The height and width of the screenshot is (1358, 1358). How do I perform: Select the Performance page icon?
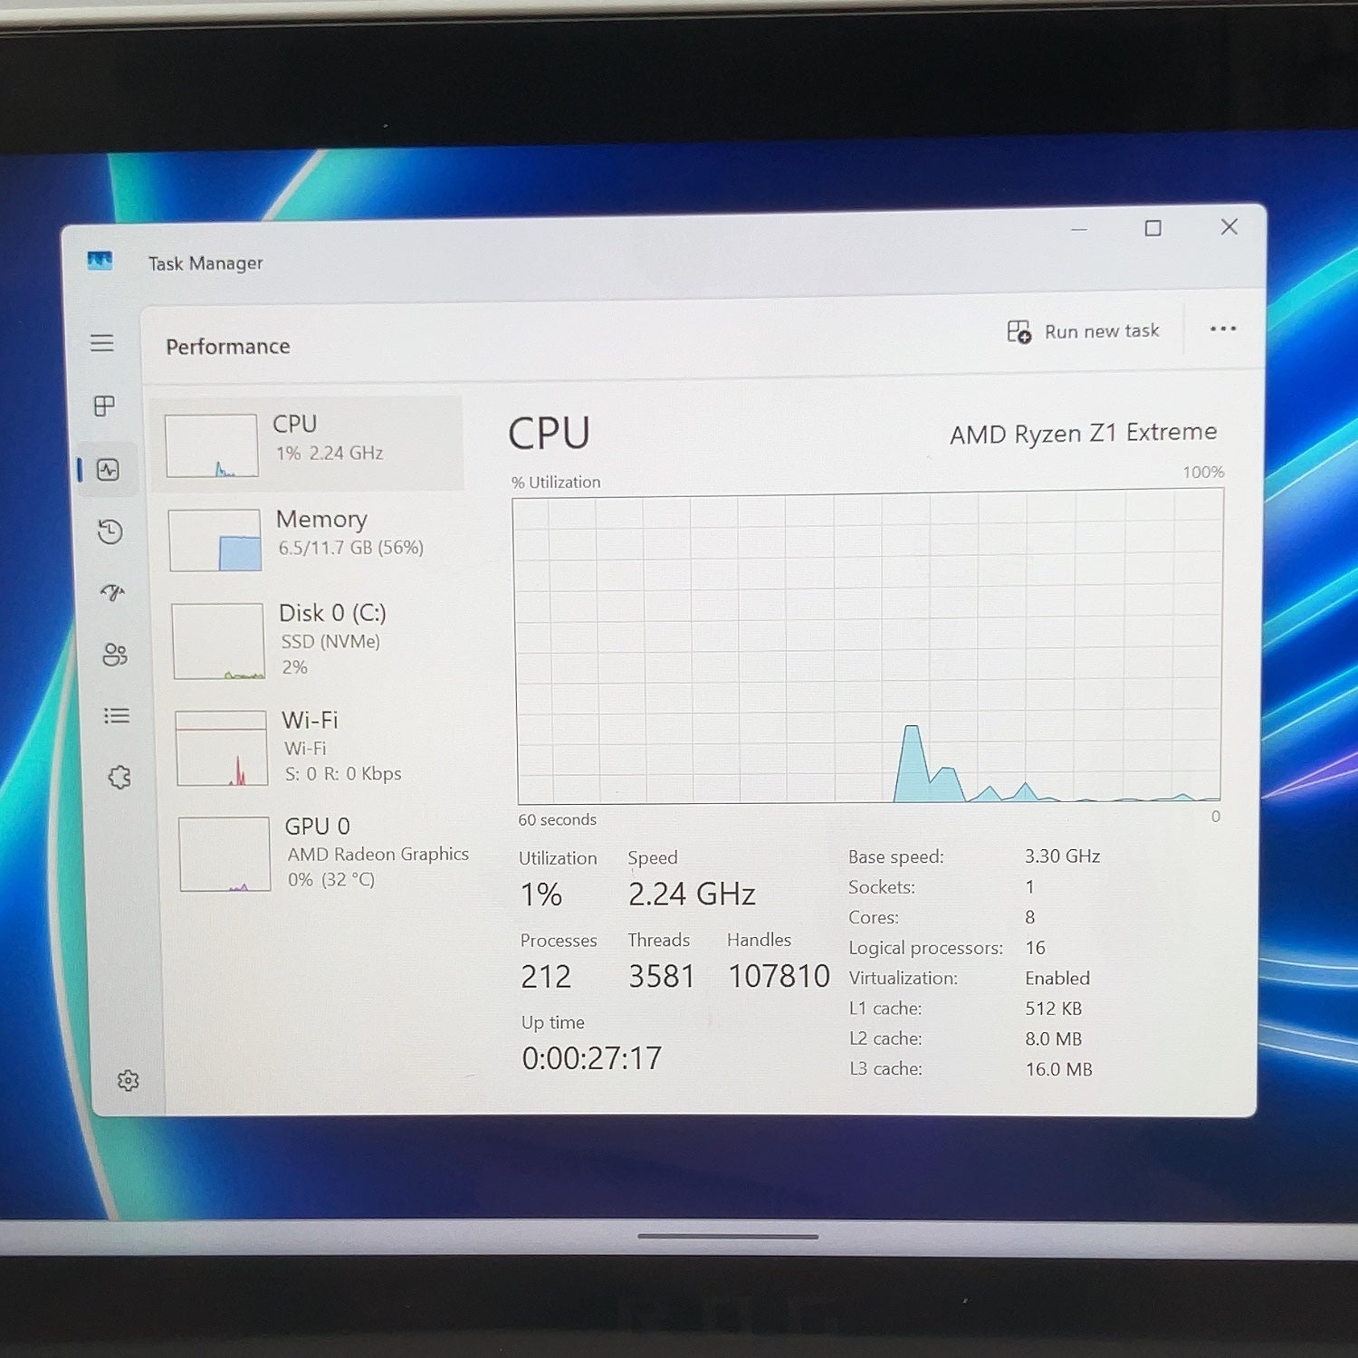(x=108, y=469)
